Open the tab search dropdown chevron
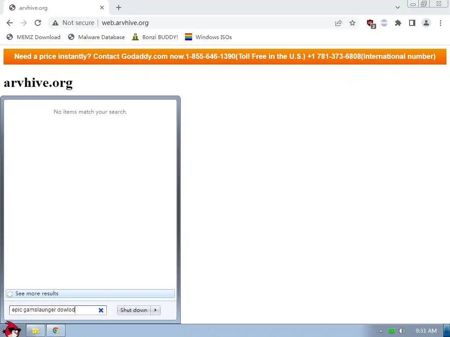This screenshot has width=450, height=337. pyautogui.click(x=397, y=7)
